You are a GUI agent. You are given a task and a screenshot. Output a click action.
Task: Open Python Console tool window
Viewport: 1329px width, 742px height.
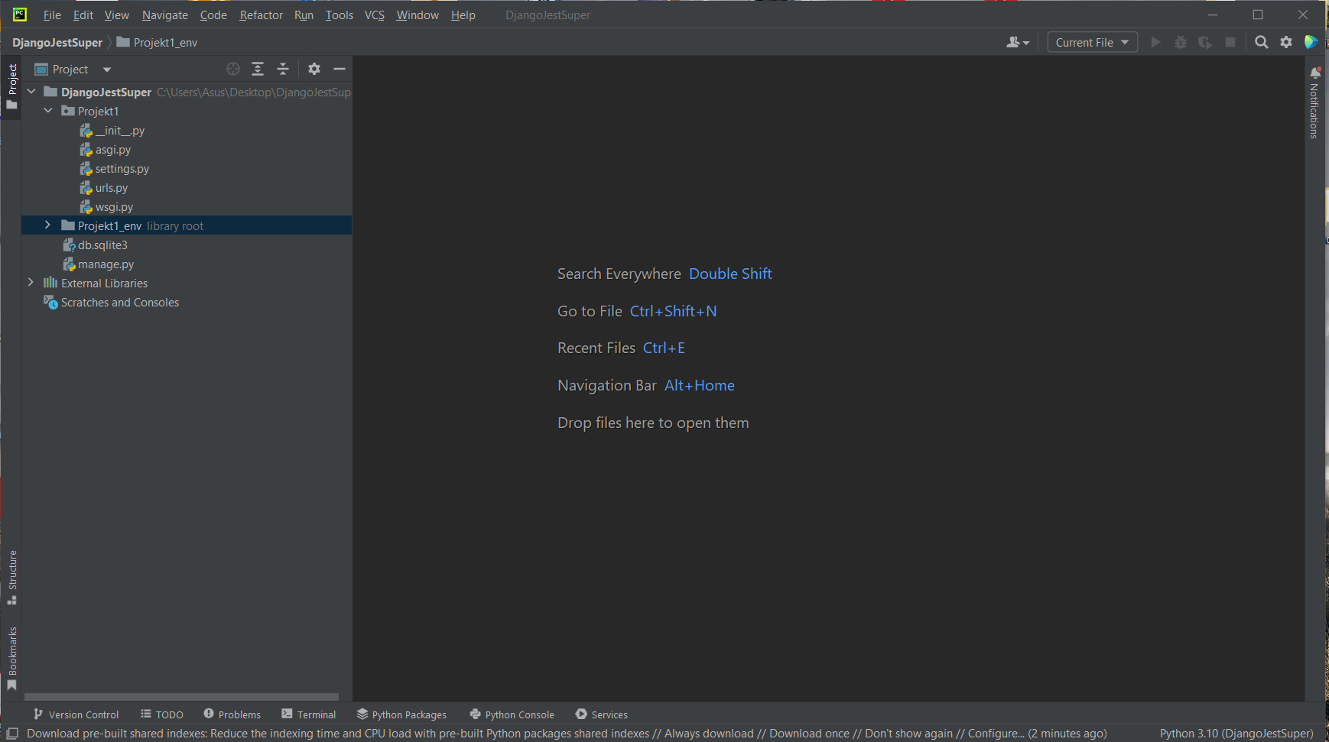pos(512,714)
